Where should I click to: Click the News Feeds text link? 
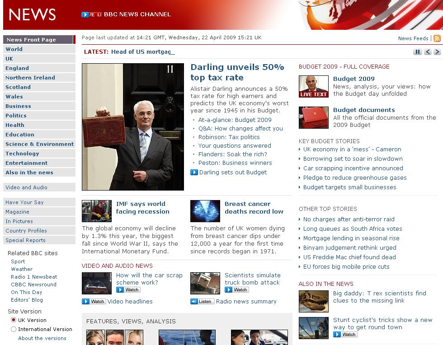click(413, 38)
